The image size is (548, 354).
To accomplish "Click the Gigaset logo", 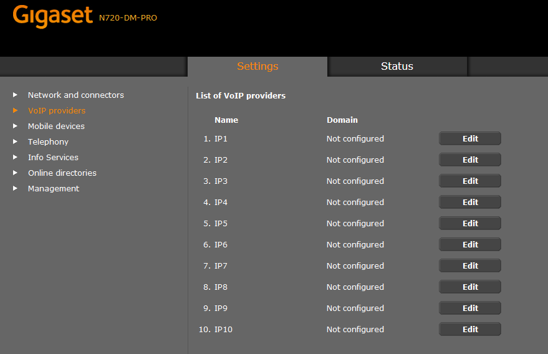I will click(52, 16).
